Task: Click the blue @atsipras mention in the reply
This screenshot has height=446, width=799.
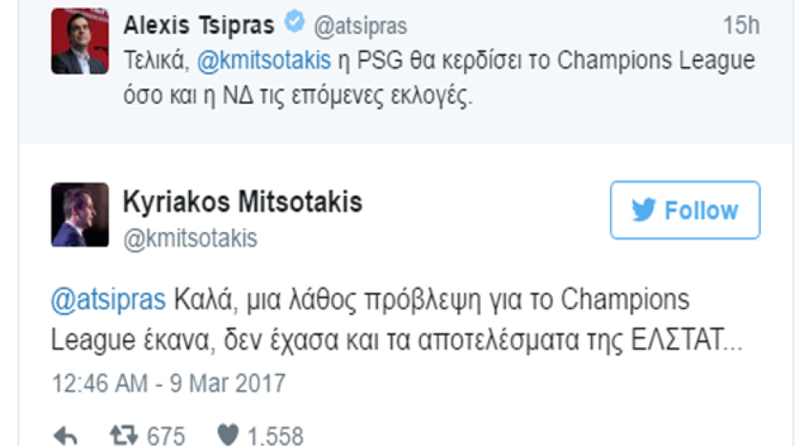Action: [x=109, y=301]
